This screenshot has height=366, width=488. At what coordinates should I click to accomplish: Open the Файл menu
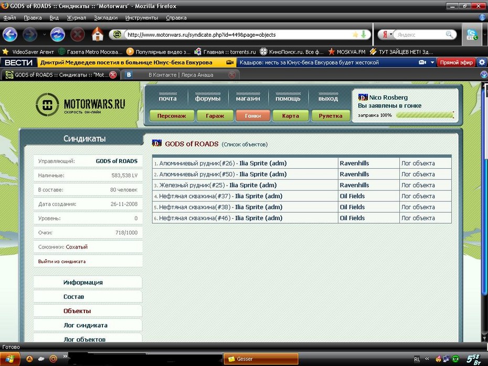click(9, 18)
